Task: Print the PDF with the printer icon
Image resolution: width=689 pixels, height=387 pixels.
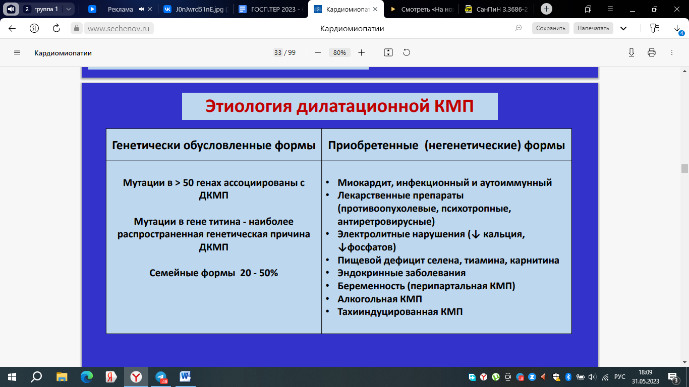Action: click(x=651, y=52)
